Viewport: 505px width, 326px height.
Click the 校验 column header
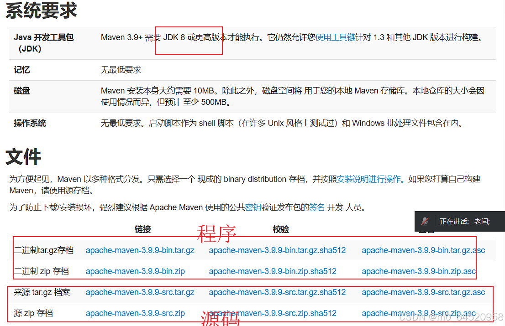coord(280,229)
